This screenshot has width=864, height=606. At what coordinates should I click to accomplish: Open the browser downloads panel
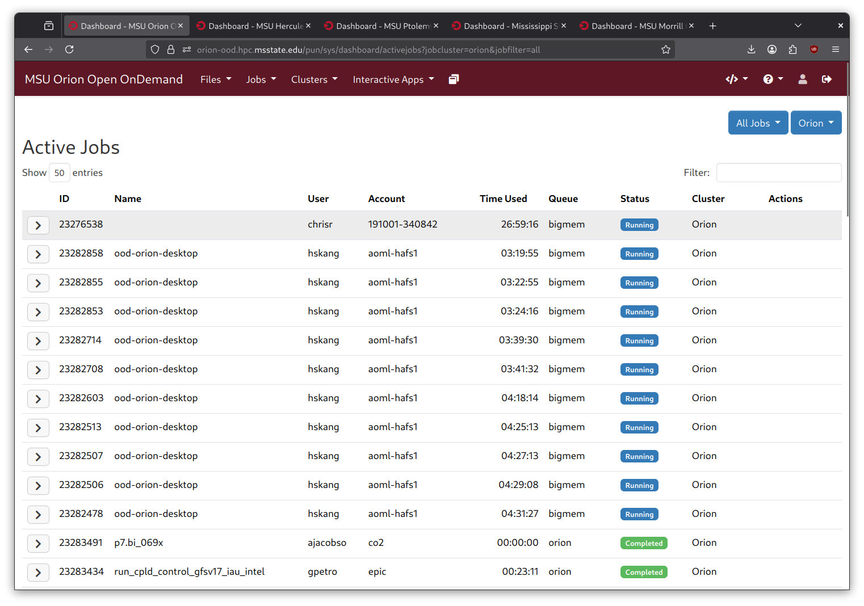[x=751, y=49]
